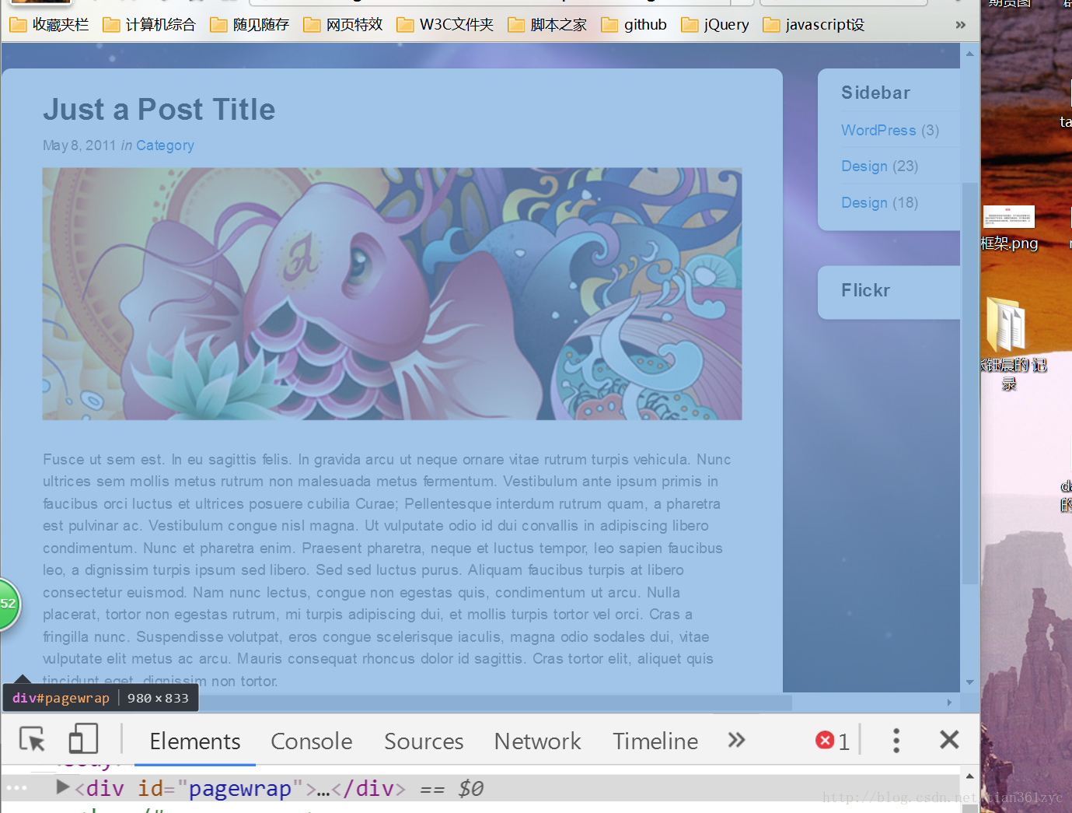Show more DevTools tabs chevron
Screen dimensions: 1072x813
pyautogui.click(x=736, y=740)
